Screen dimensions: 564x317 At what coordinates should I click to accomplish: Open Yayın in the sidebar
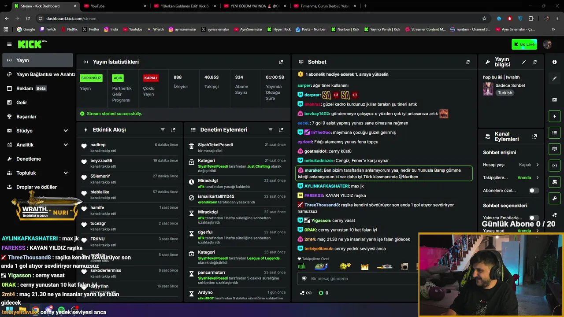click(37, 60)
